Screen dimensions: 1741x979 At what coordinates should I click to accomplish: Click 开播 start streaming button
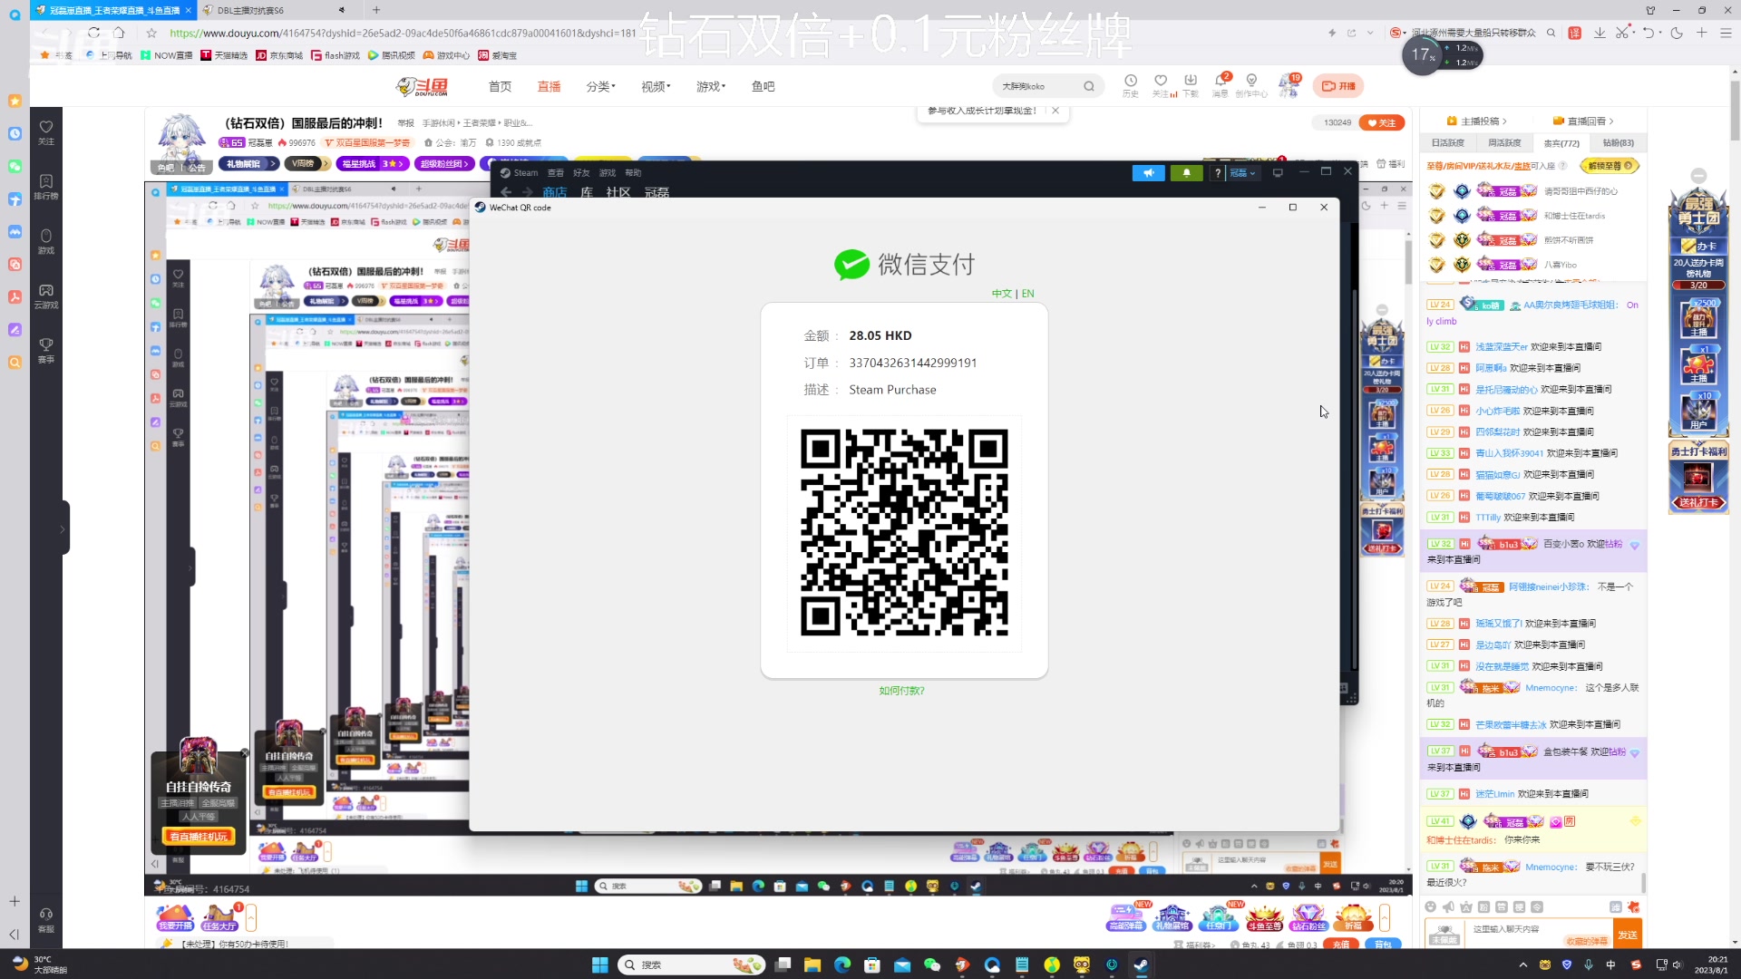pyautogui.click(x=1338, y=86)
